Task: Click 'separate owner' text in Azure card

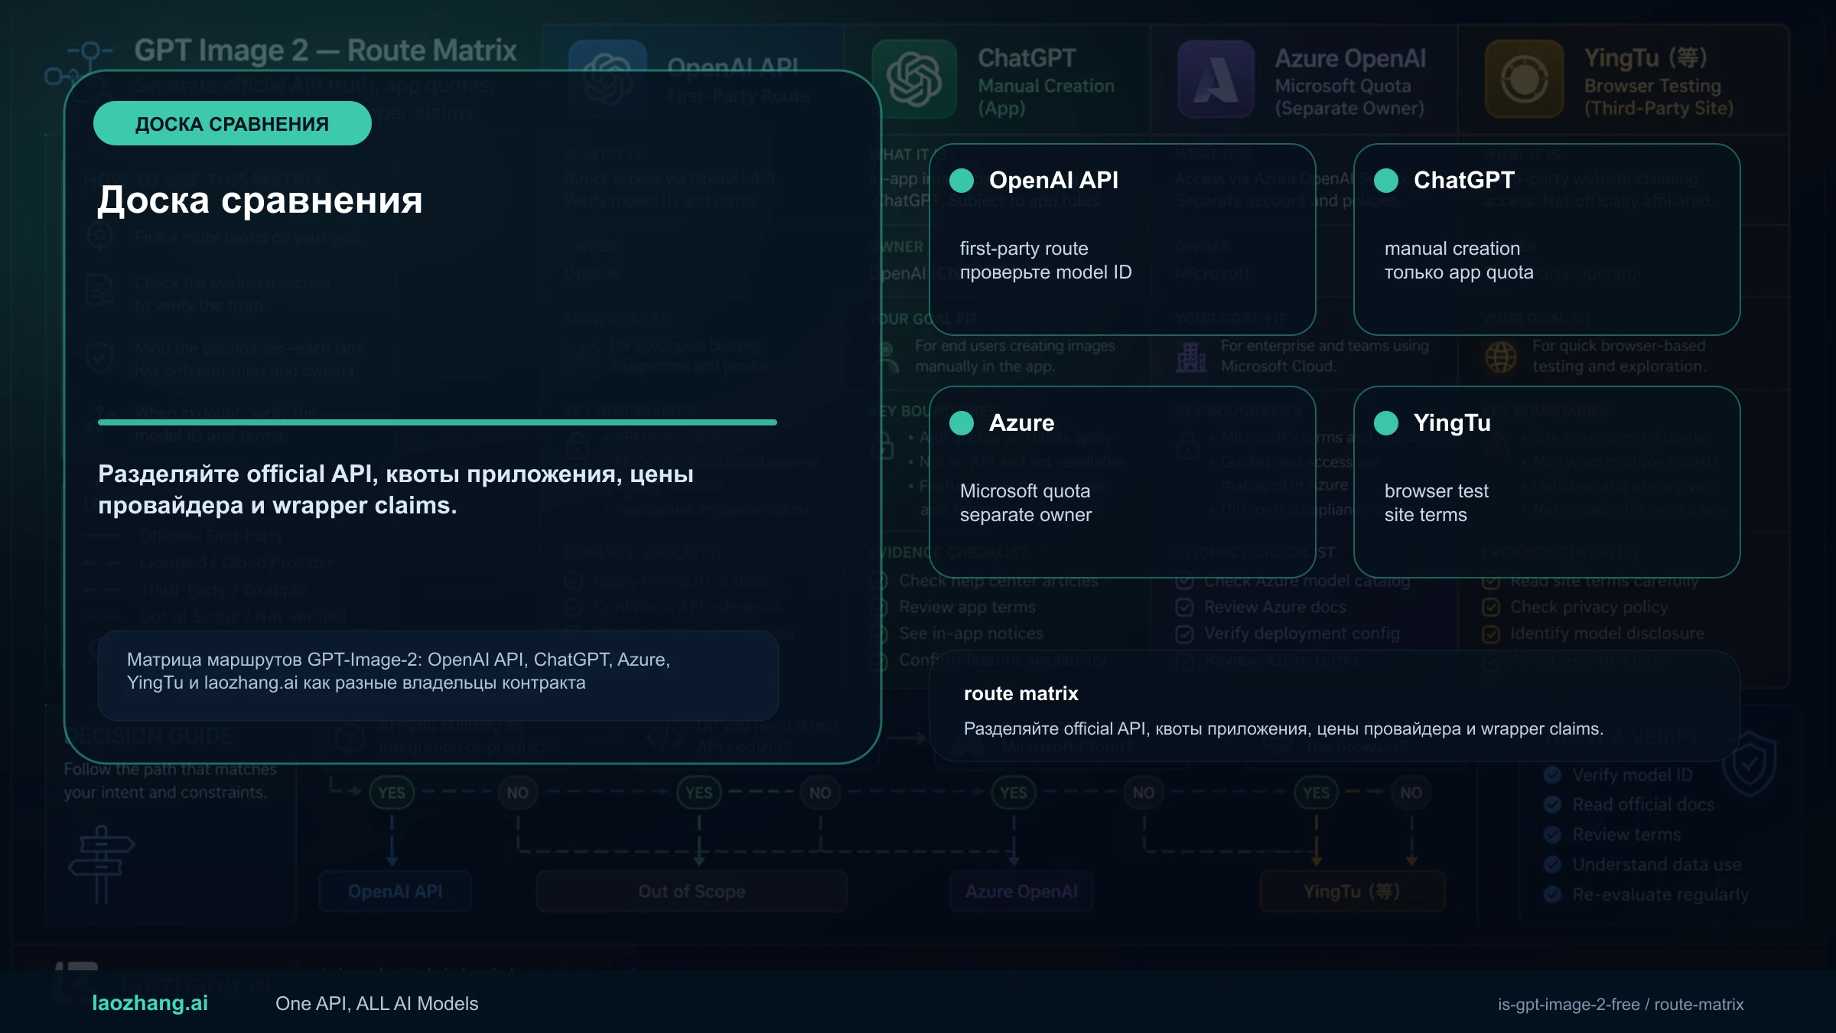Action: tap(1026, 515)
